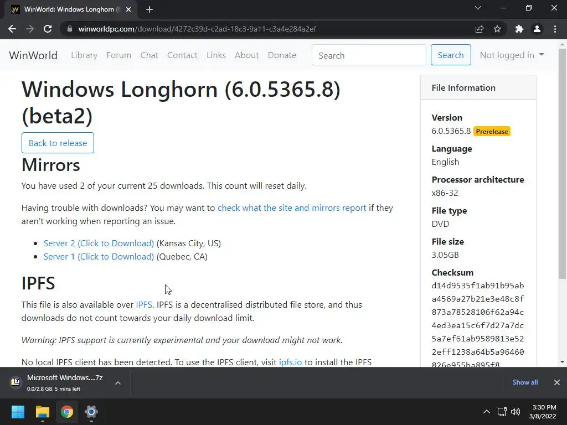567x425 pixels.
Task: Close the downloads bar
Action: coord(557,382)
